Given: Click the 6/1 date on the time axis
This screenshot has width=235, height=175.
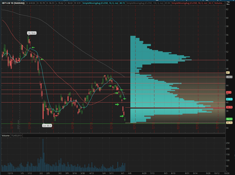Looking at the screenshot, I should (123, 174).
